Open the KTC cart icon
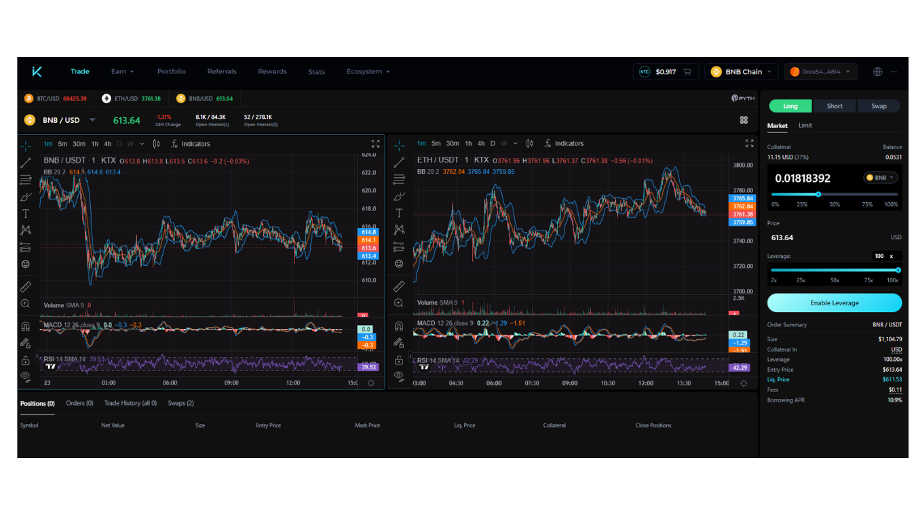 coord(687,72)
